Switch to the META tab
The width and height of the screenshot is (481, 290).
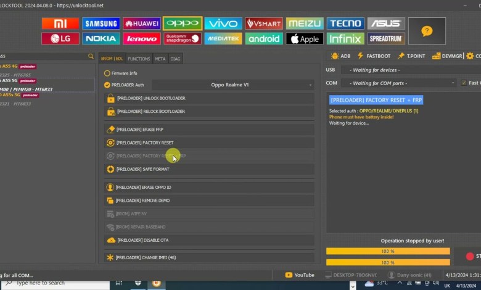(160, 59)
